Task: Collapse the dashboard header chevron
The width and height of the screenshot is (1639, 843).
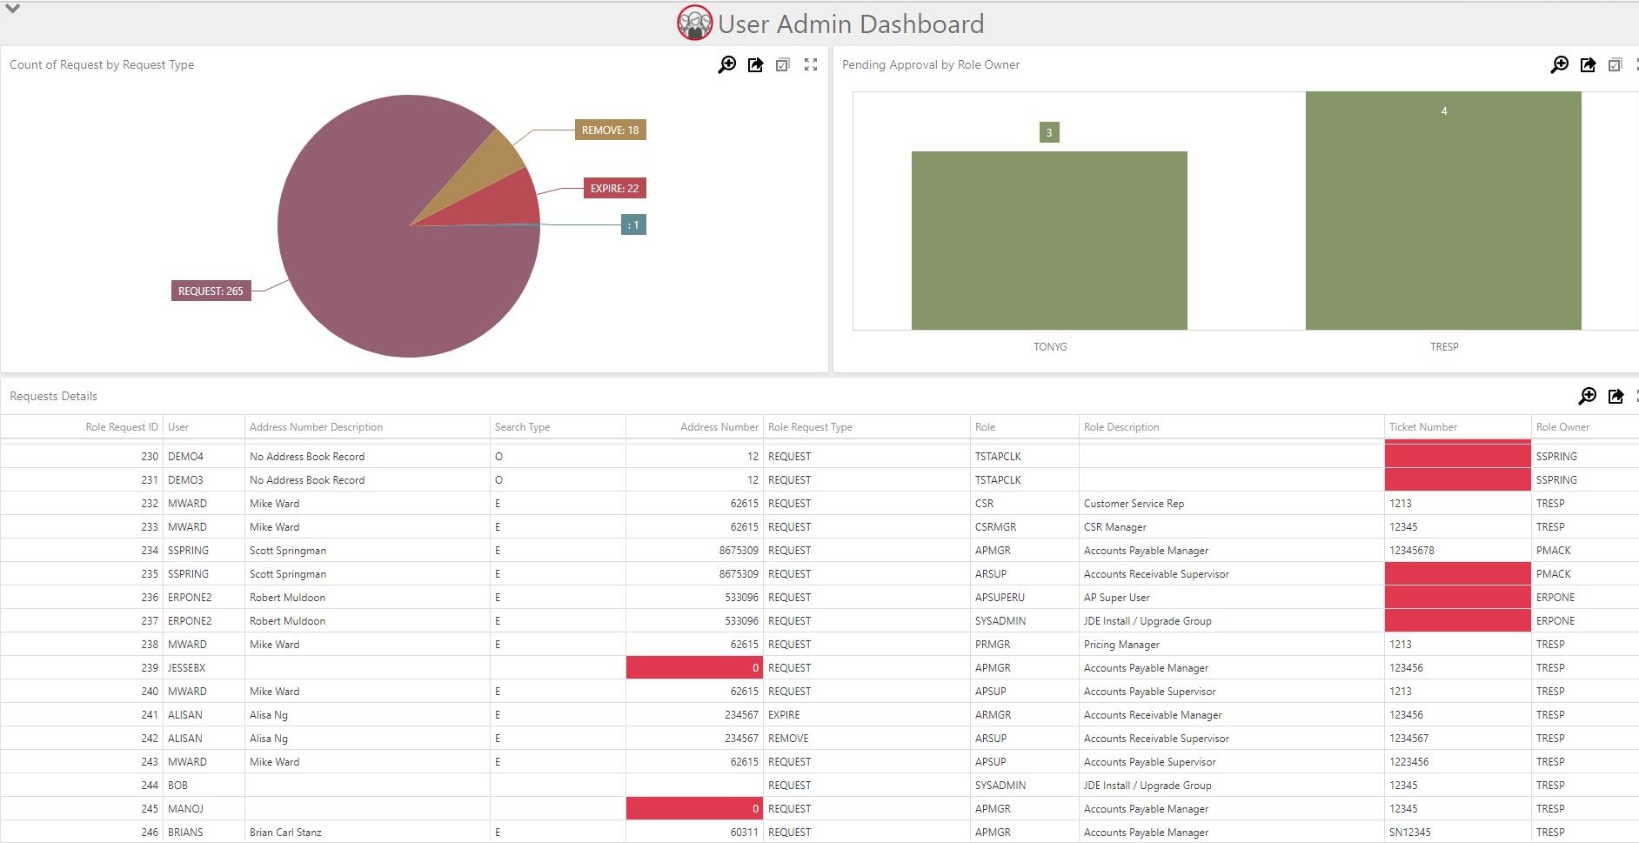Action: (x=12, y=9)
